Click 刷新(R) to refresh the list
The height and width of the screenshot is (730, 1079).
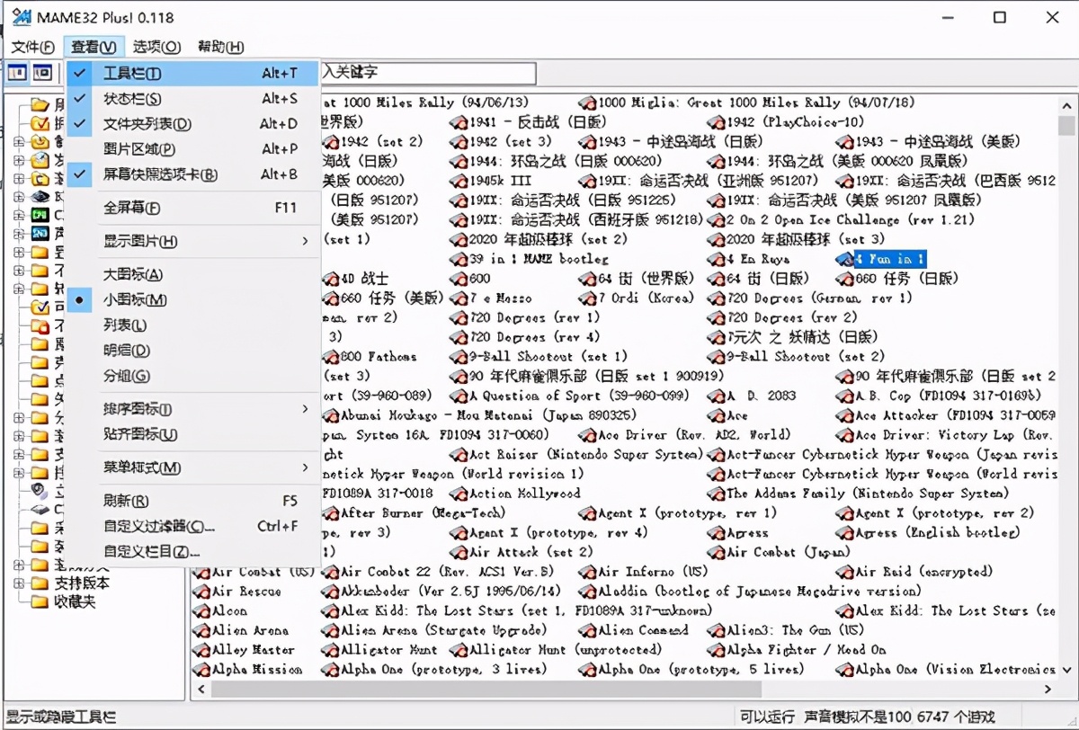(126, 501)
